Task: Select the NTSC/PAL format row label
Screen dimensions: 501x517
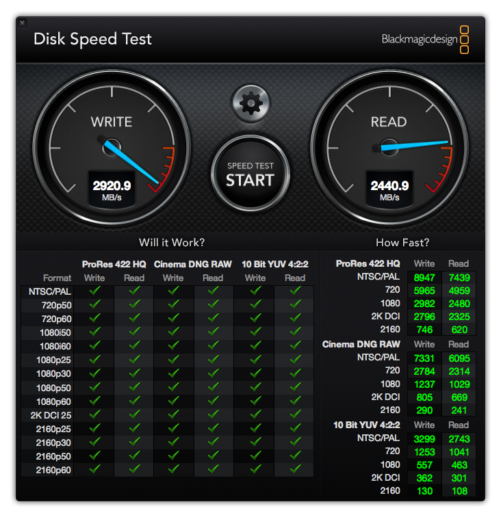Action: pyautogui.click(x=50, y=292)
